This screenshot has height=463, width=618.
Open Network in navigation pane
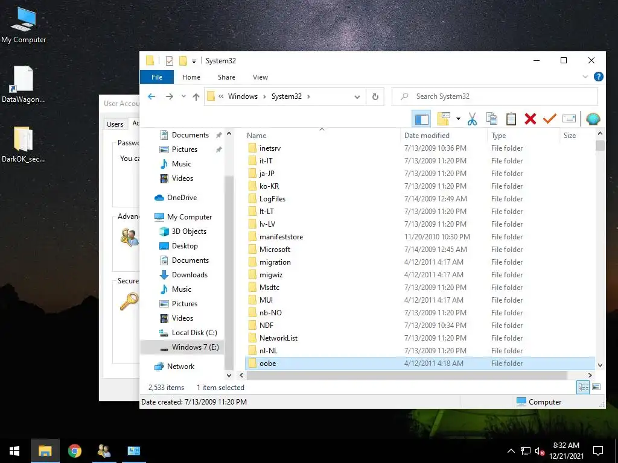(174, 367)
